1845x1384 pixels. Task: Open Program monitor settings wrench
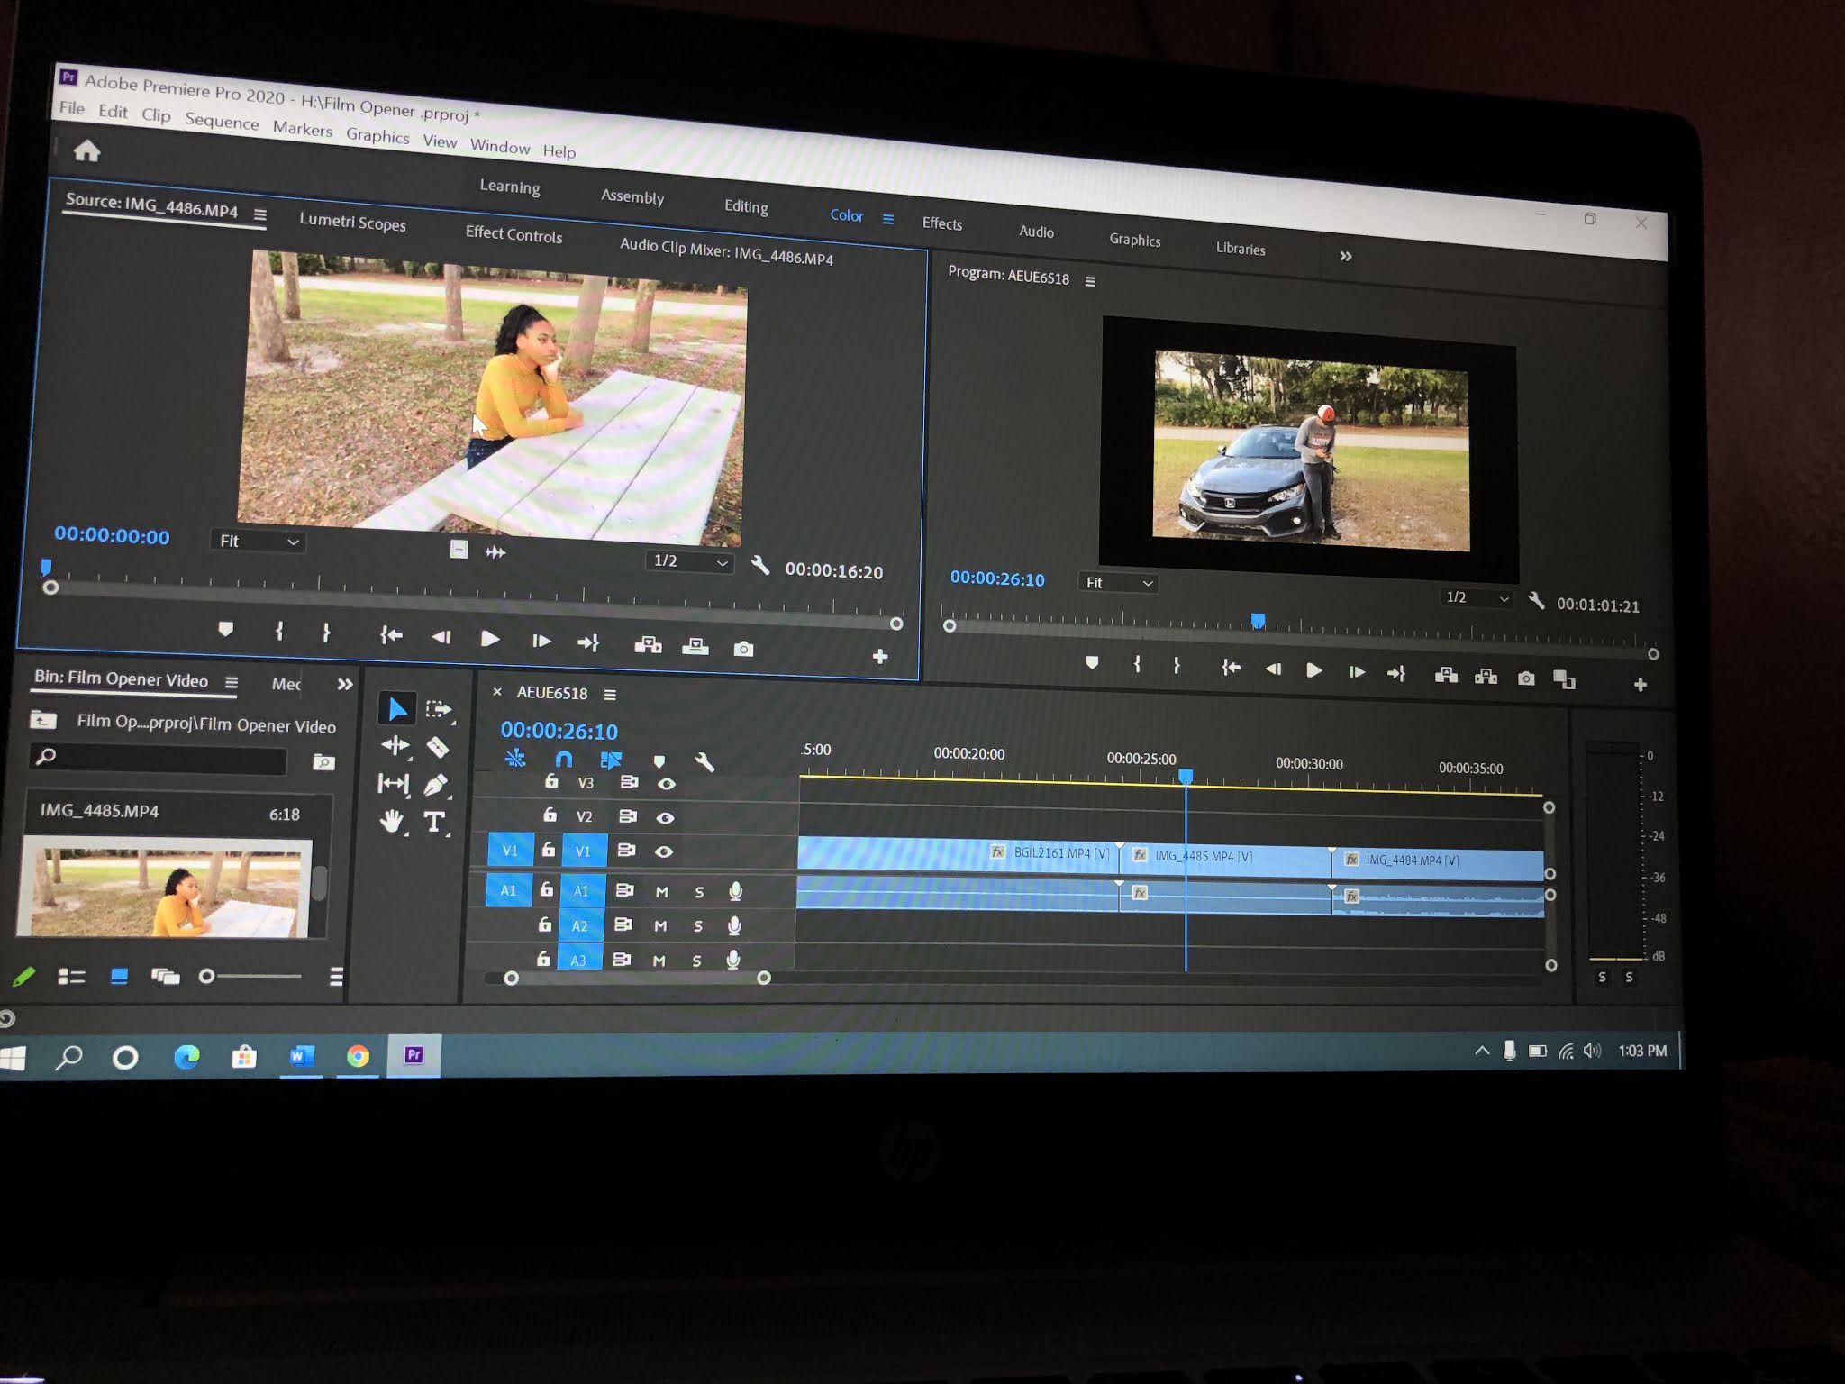click(x=1536, y=600)
